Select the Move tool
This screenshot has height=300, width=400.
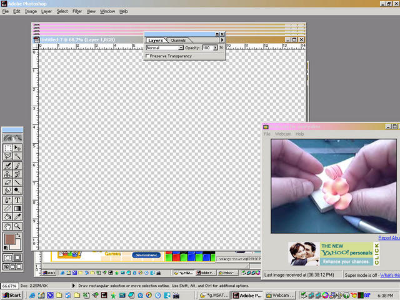(17, 148)
